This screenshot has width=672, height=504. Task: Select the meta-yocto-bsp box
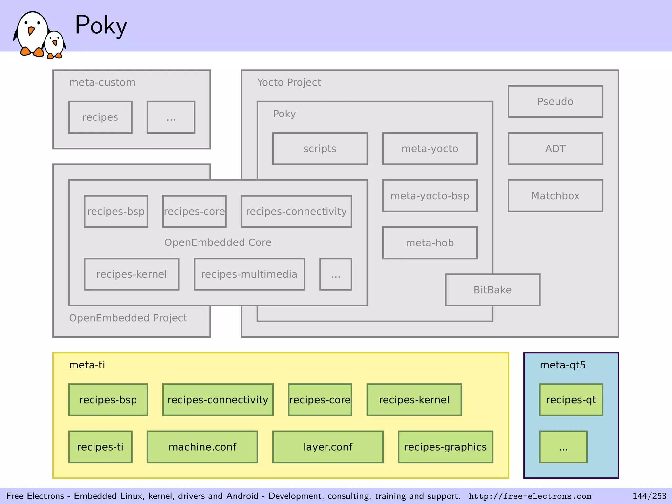pyautogui.click(x=430, y=196)
